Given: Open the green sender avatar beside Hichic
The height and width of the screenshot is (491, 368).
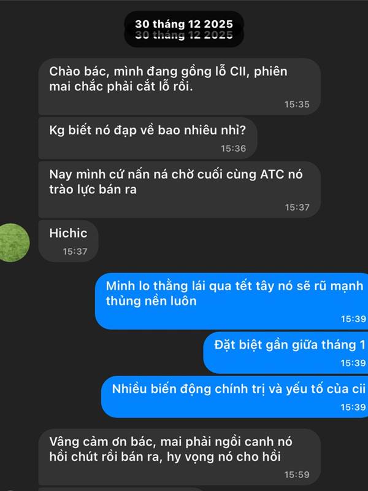Looking at the screenshot, I should (14, 242).
